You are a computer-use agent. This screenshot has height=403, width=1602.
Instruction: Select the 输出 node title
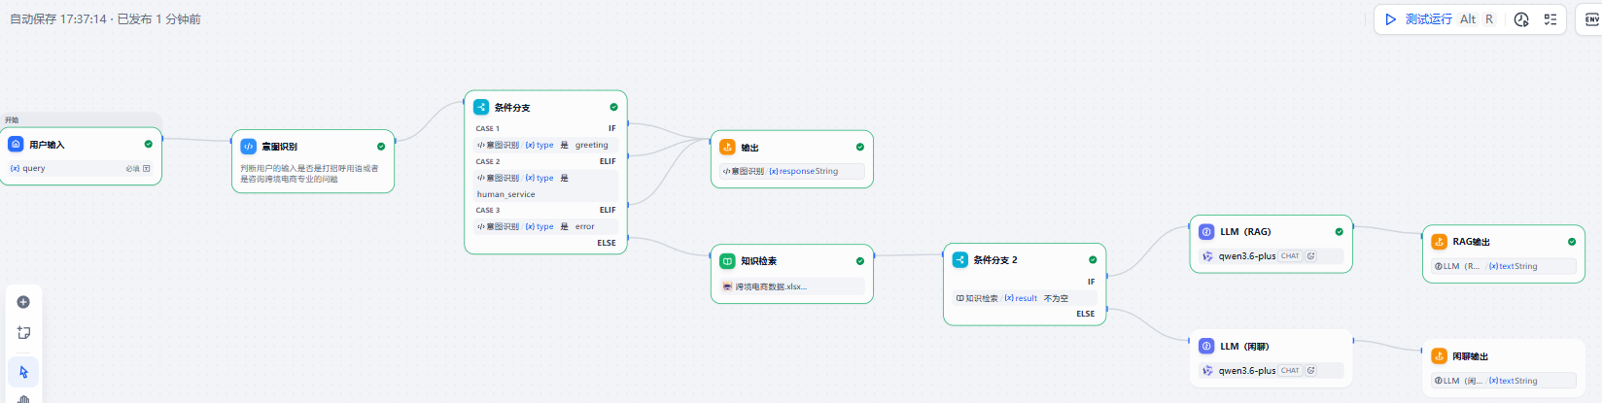pyautogui.click(x=749, y=148)
